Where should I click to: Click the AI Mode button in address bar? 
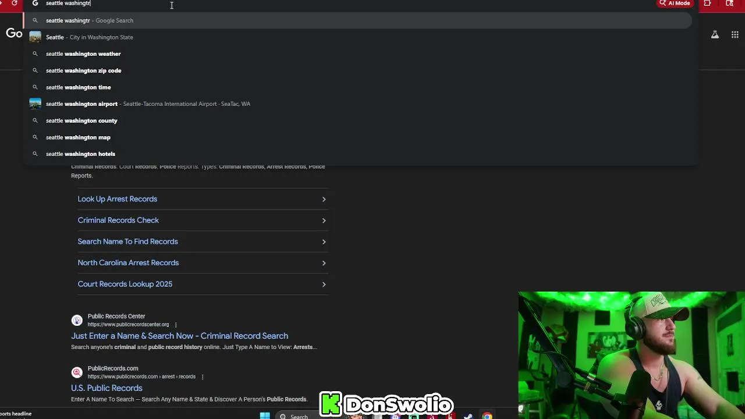coord(675,3)
